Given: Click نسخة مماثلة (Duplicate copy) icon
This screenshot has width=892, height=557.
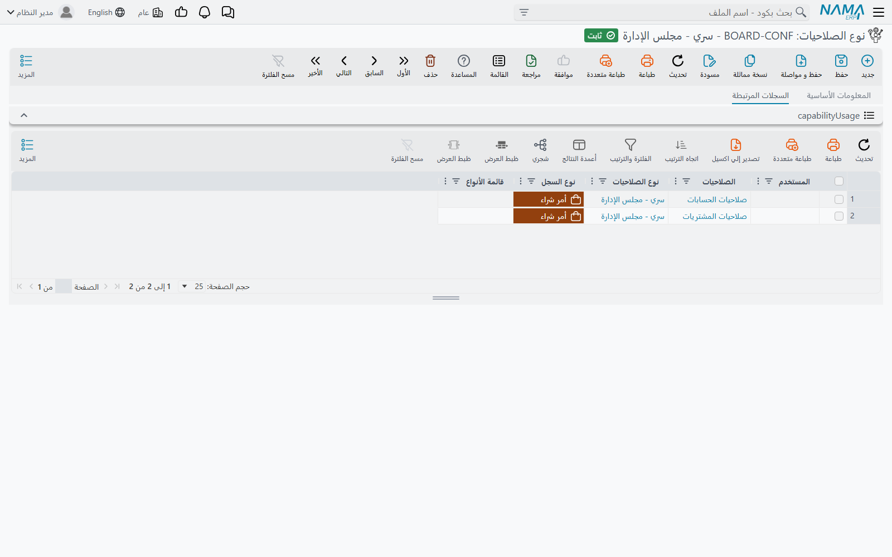Looking at the screenshot, I should (750, 61).
